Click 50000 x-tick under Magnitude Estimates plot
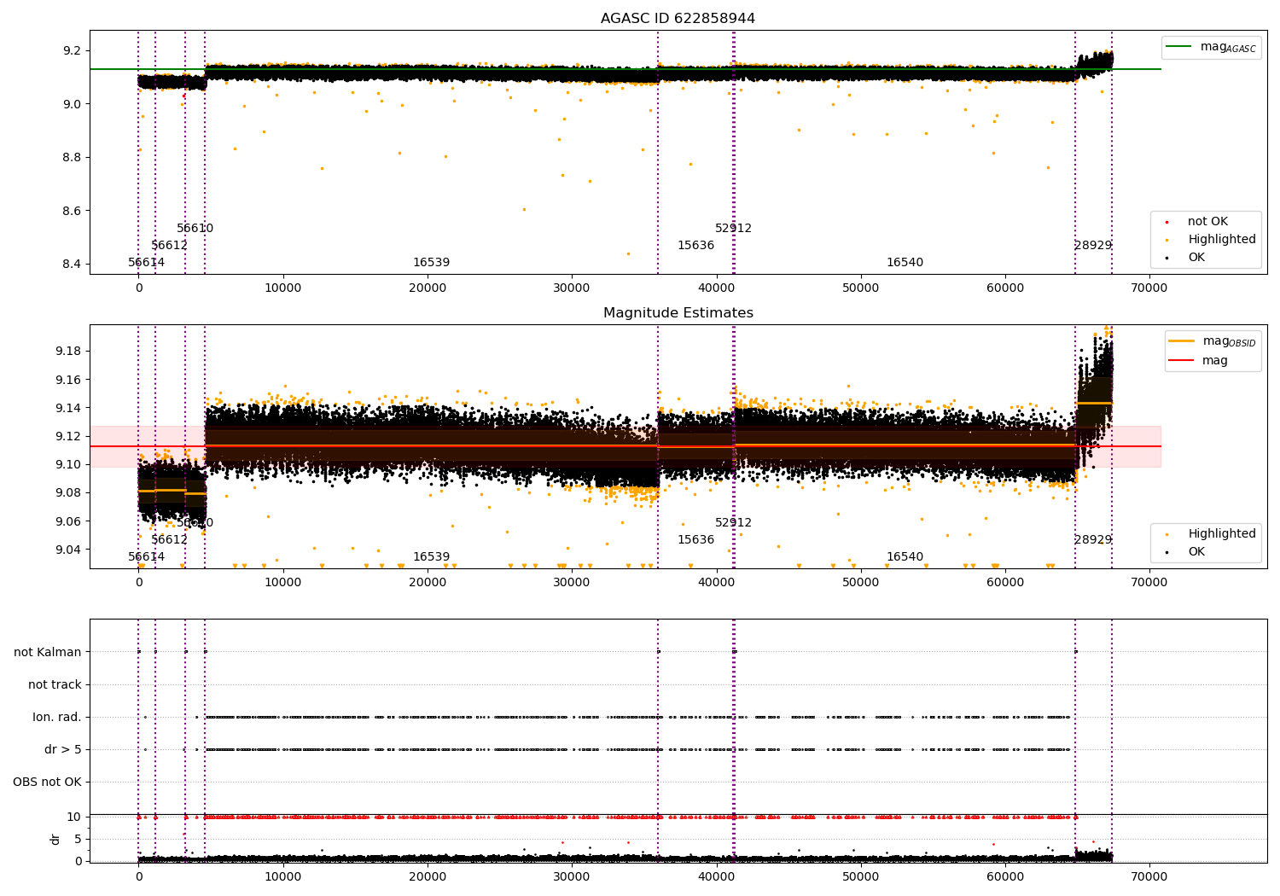This screenshot has height=896, width=1280. tap(861, 582)
